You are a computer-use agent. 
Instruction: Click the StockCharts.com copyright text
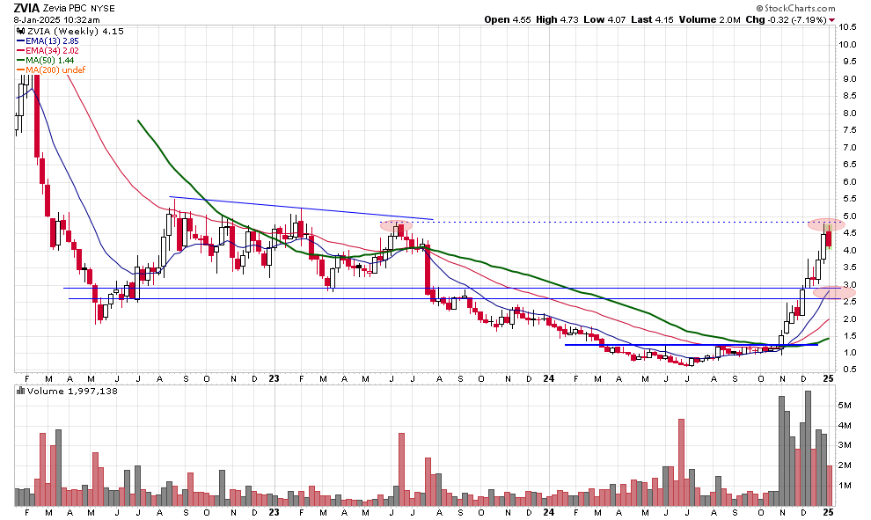coord(787,8)
